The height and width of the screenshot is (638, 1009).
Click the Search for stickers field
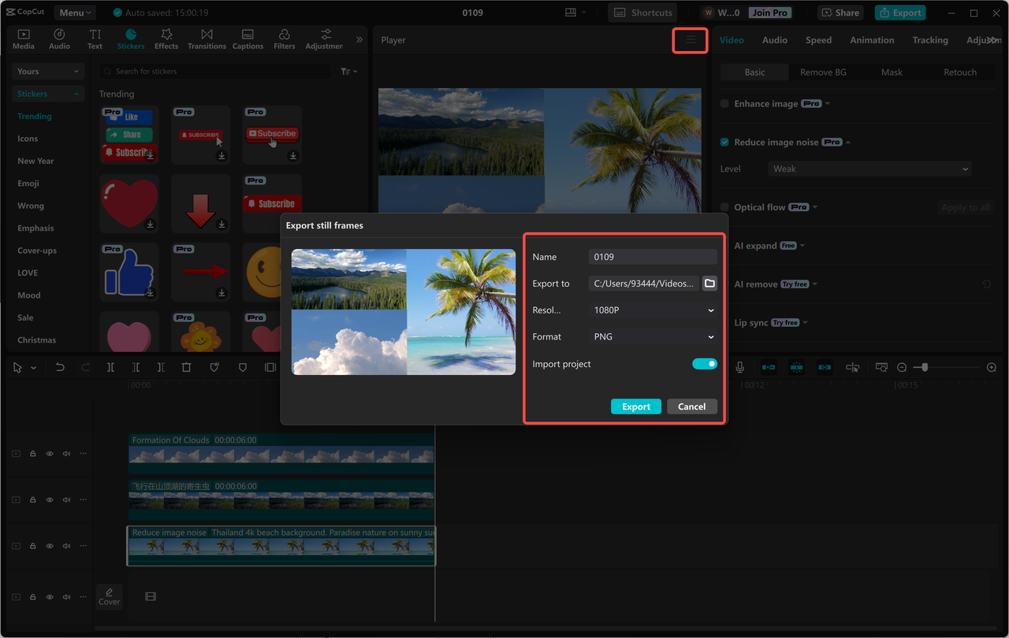[215, 71]
